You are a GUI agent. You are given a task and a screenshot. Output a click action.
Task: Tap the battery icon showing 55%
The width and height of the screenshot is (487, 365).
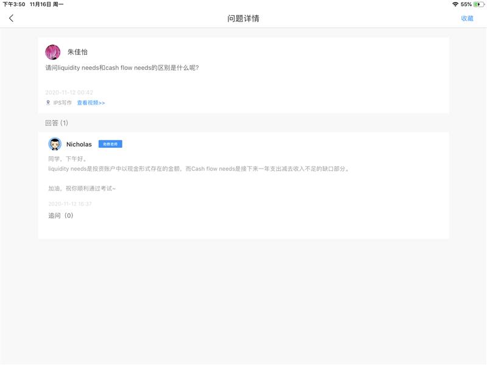(x=479, y=4)
